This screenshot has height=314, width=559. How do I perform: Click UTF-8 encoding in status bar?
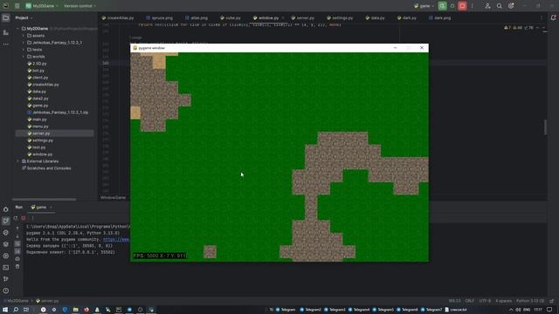485,301
